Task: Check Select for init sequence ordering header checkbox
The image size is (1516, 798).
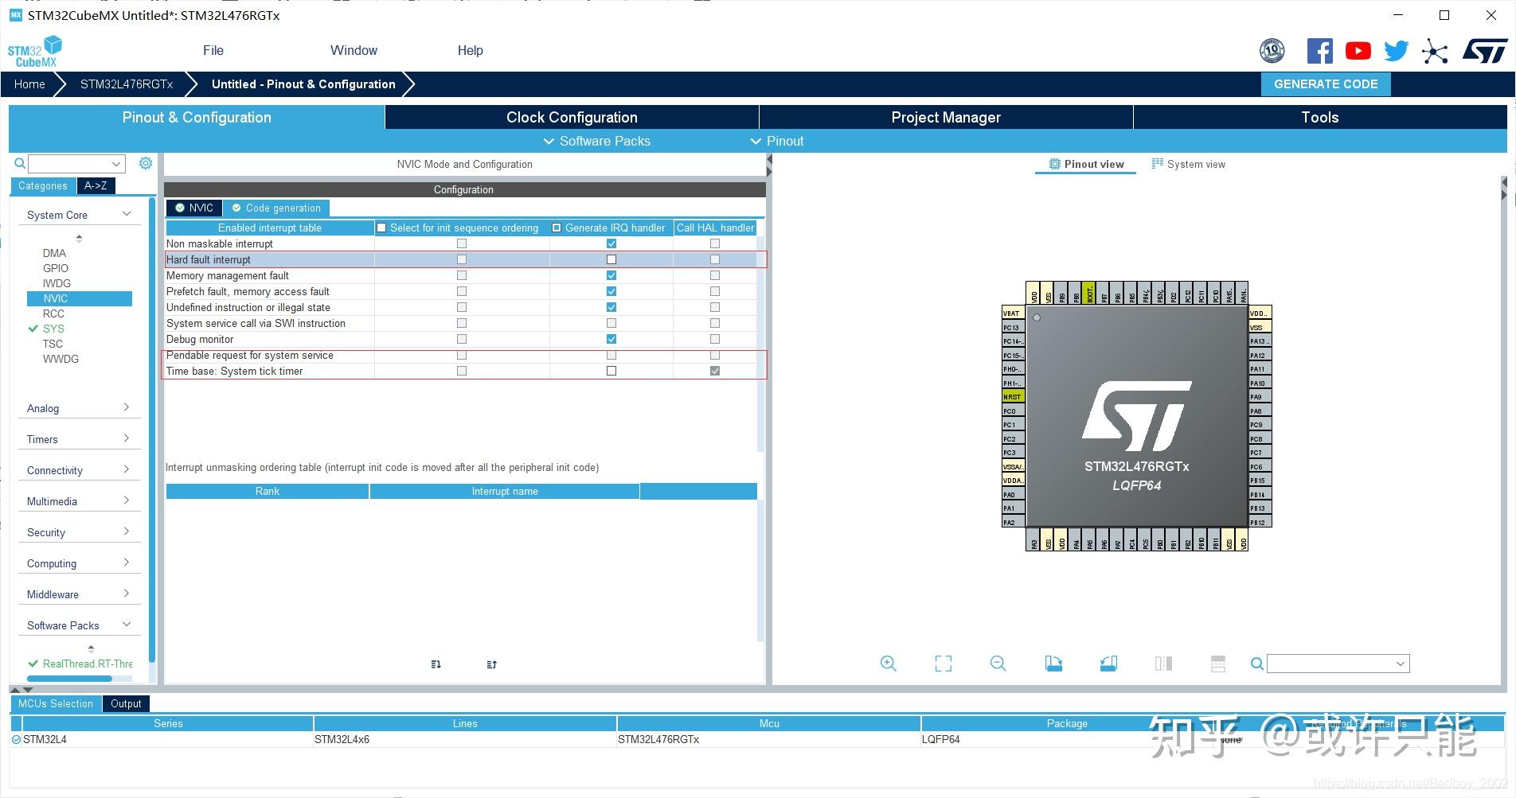Action: pos(381,228)
